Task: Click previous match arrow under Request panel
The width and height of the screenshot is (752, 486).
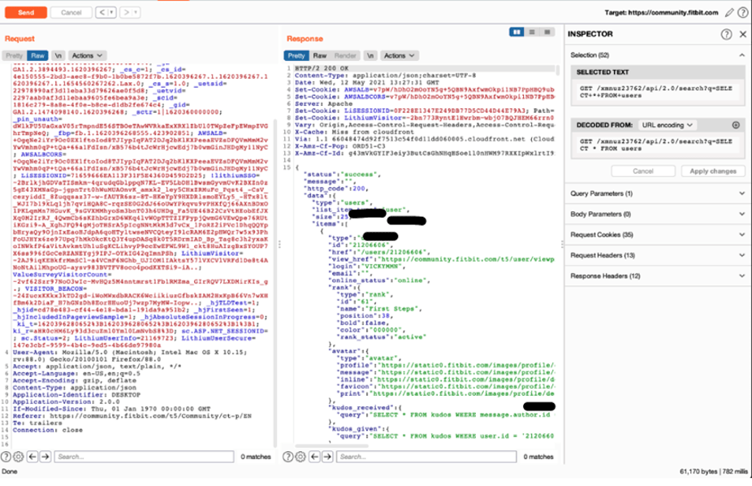Action: point(32,457)
